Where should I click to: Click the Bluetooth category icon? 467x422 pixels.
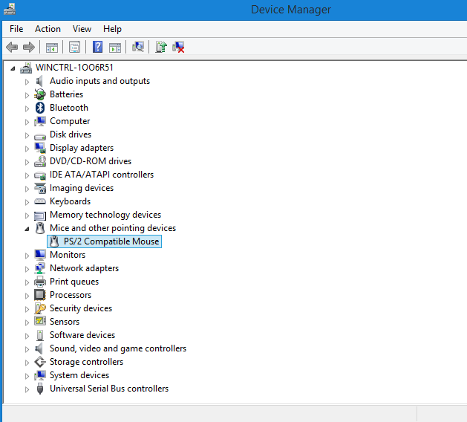coord(40,108)
